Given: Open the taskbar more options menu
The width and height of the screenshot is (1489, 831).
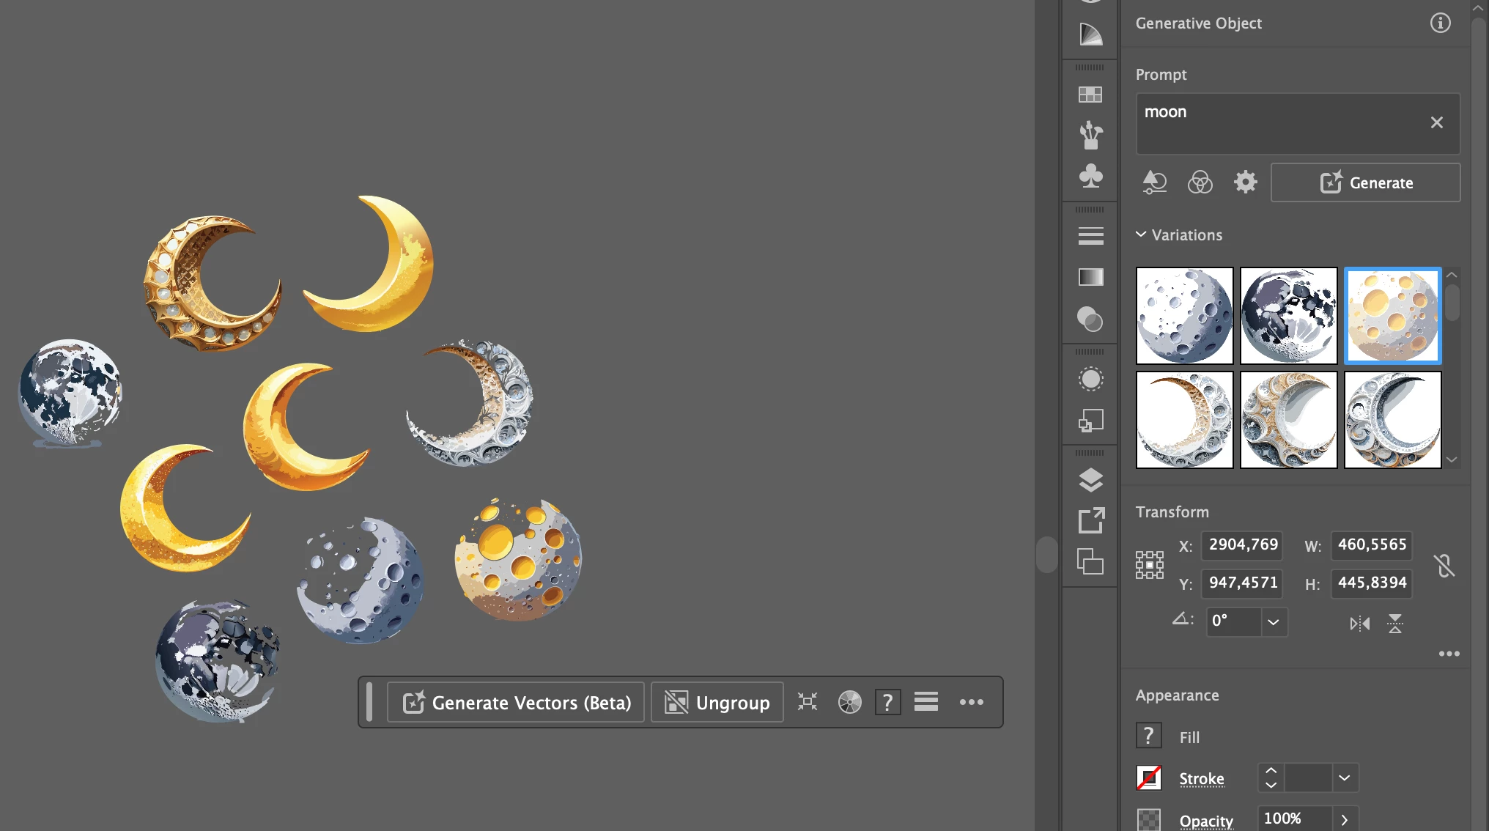Looking at the screenshot, I should click(x=971, y=702).
